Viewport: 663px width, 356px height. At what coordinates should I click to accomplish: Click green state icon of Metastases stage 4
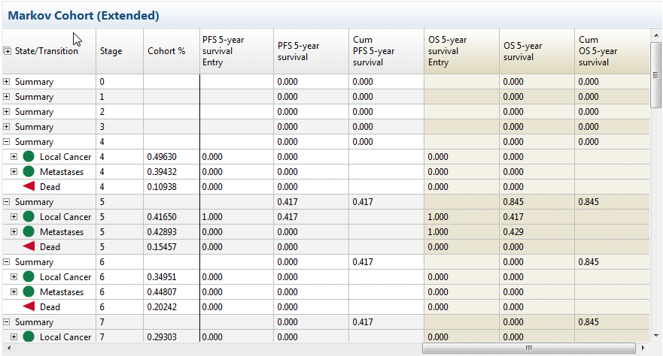pos(29,172)
